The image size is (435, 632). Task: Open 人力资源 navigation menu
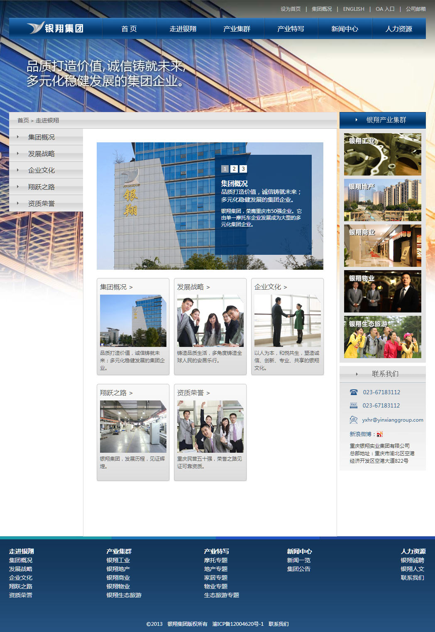click(399, 29)
